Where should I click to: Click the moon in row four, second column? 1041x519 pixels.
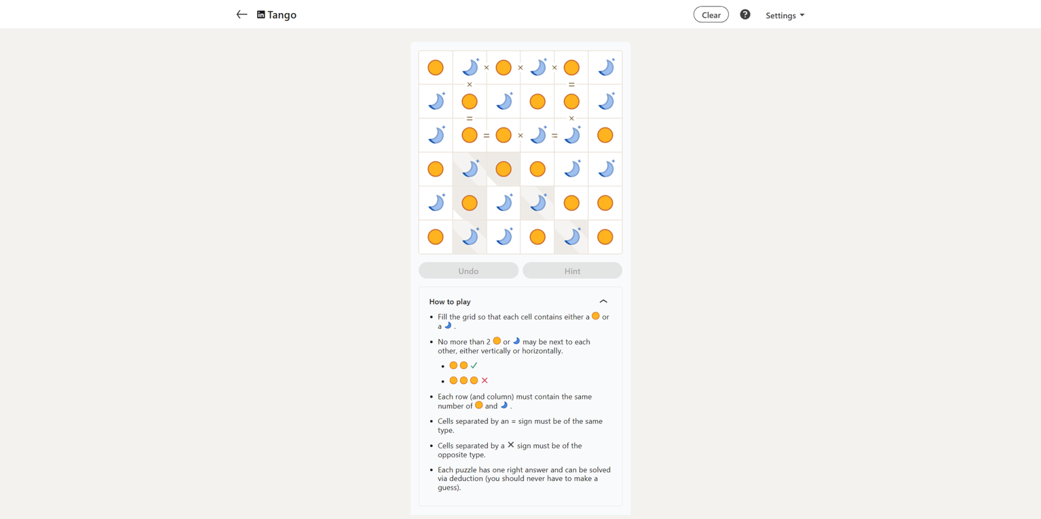click(470, 170)
